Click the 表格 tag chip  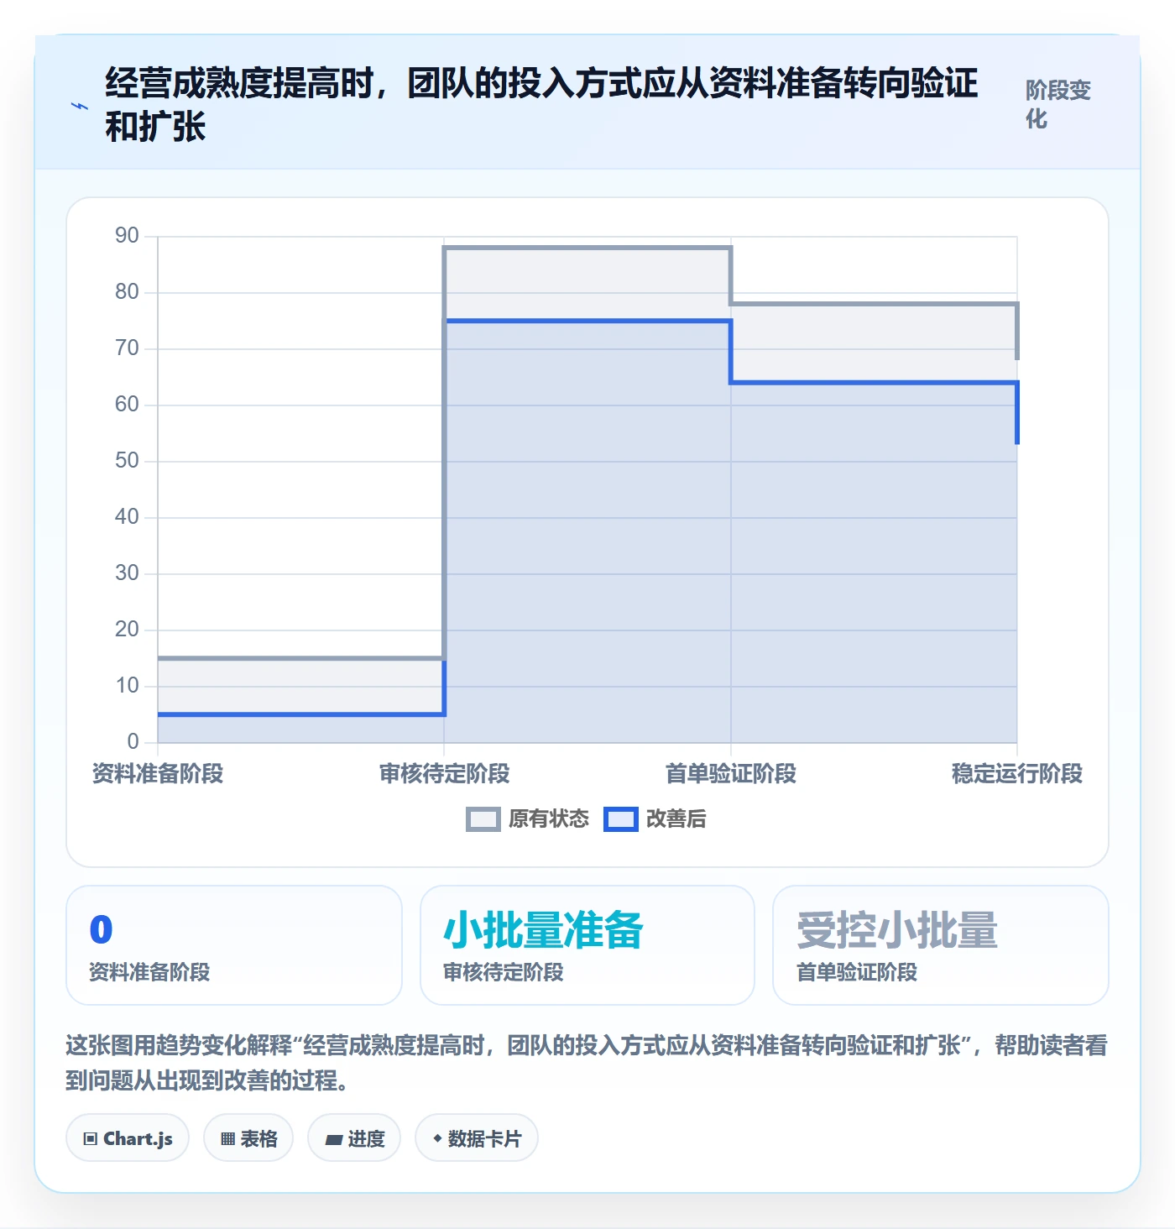click(248, 1138)
